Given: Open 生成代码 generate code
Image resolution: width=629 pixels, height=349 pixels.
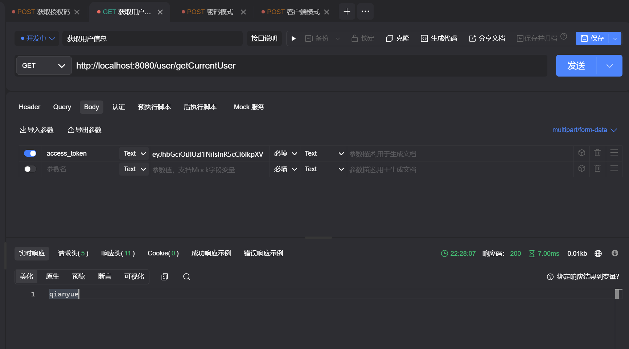Looking at the screenshot, I should 439,38.
